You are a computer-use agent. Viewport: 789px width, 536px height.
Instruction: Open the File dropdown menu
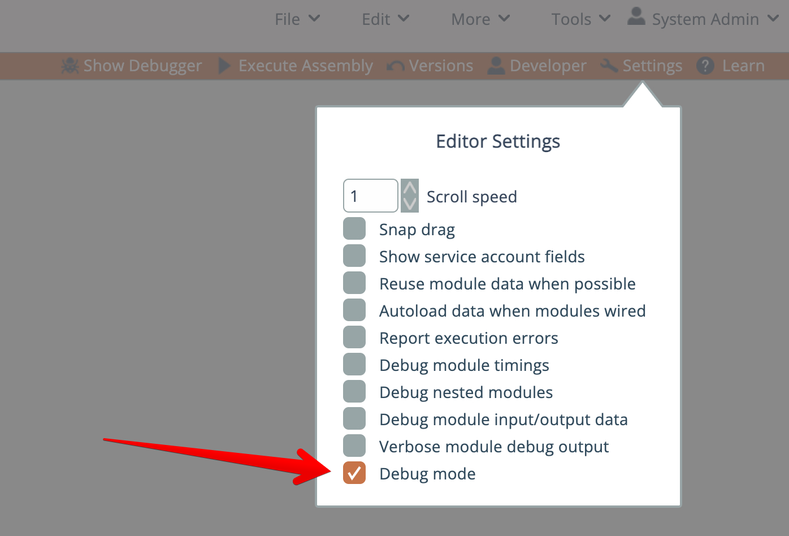[297, 19]
